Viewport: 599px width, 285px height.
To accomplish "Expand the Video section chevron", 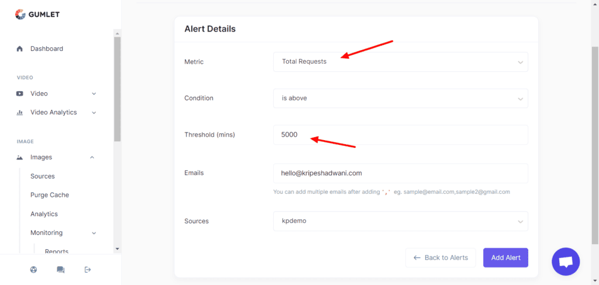I will (x=94, y=93).
